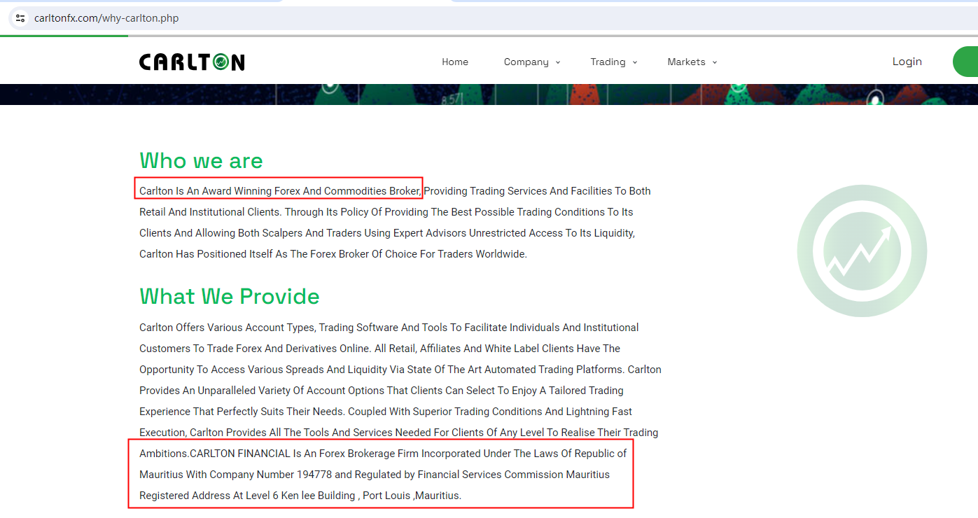The image size is (978, 518).
Task: Click the Carlton wordmark logo
Action: pos(192,62)
